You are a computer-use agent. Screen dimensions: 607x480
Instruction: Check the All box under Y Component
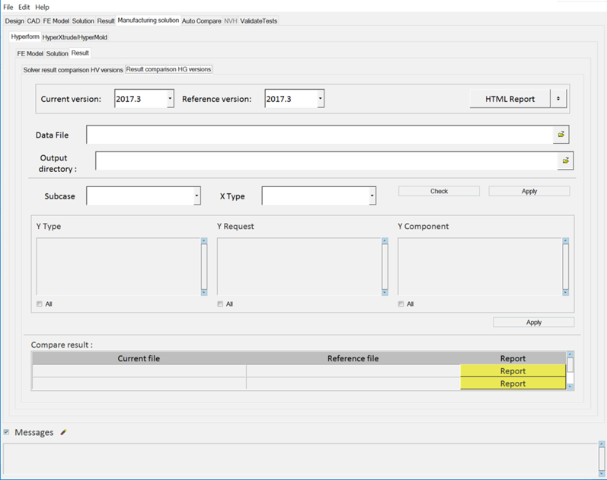tap(401, 304)
